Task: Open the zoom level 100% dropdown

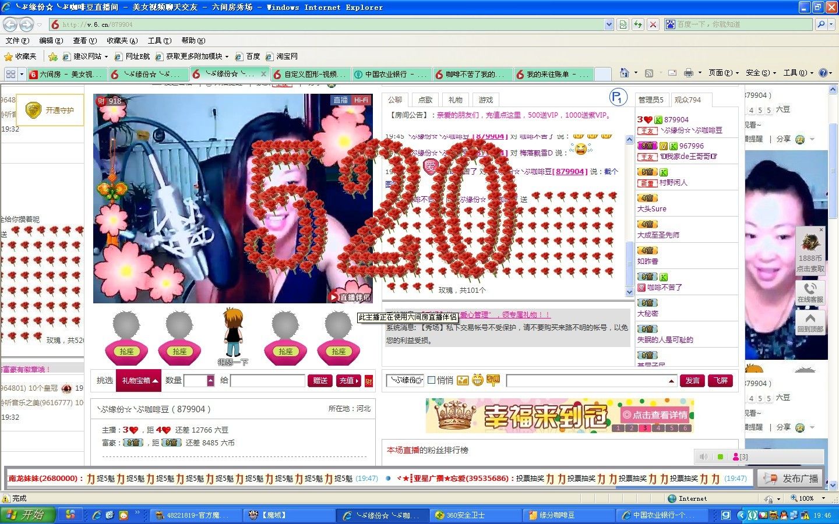Action: 823,498
